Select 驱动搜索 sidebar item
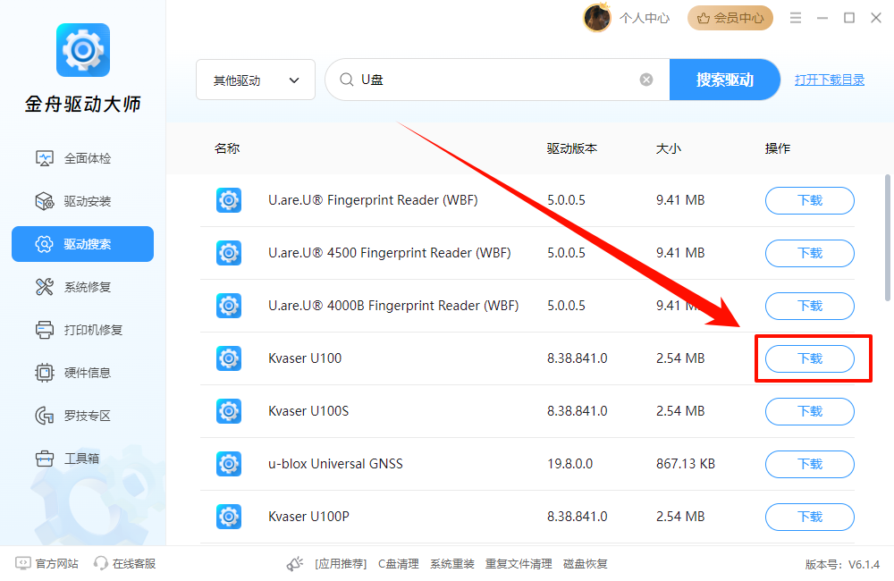 tap(82, 244)
